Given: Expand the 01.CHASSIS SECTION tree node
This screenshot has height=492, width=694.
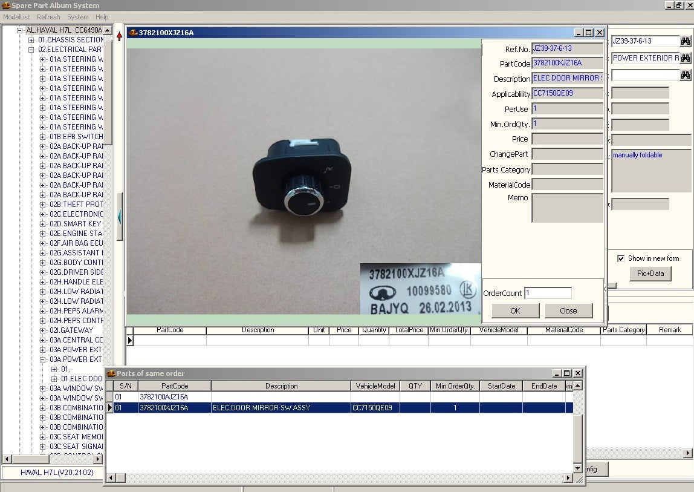Looking at the screenshot, I should coord(31,40).
